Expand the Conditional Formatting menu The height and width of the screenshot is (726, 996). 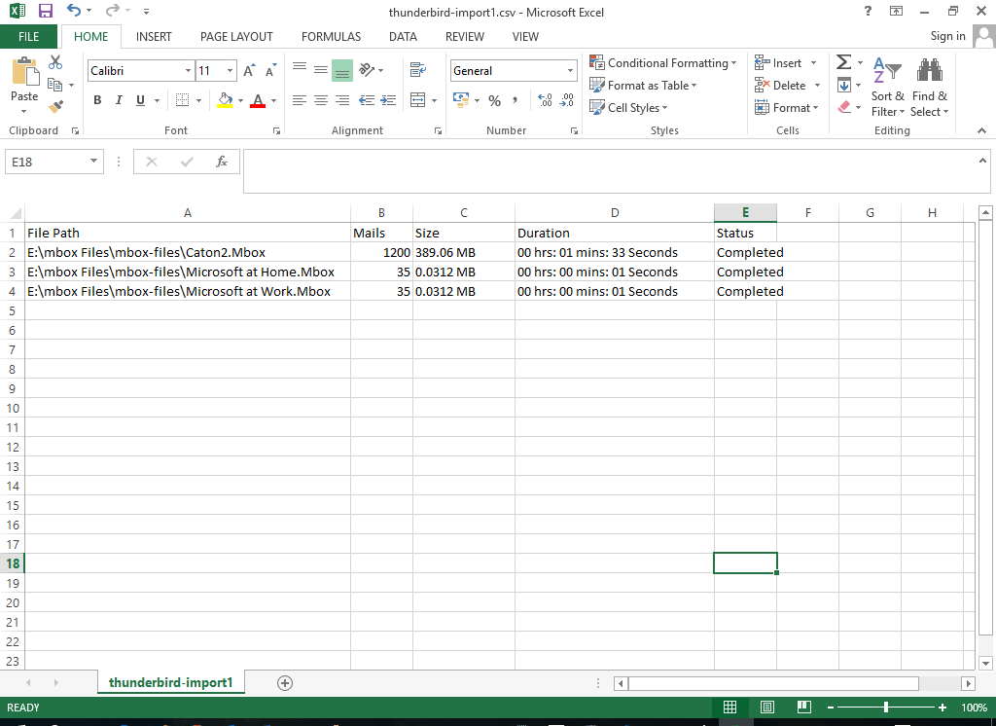pos(663,63)
